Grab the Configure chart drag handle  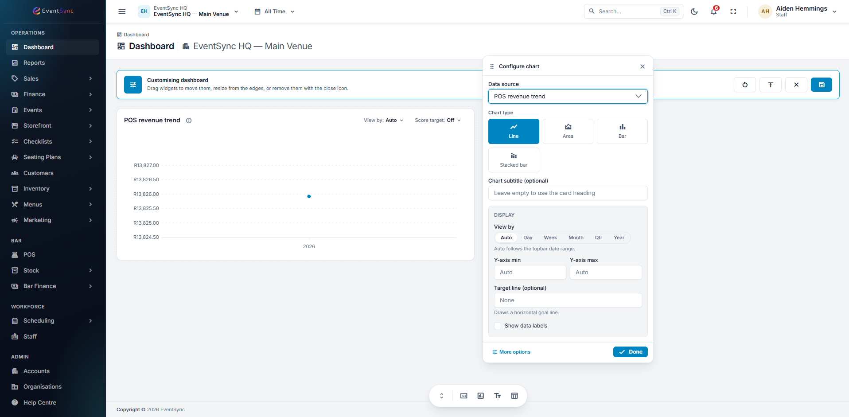tap(492, 66)
